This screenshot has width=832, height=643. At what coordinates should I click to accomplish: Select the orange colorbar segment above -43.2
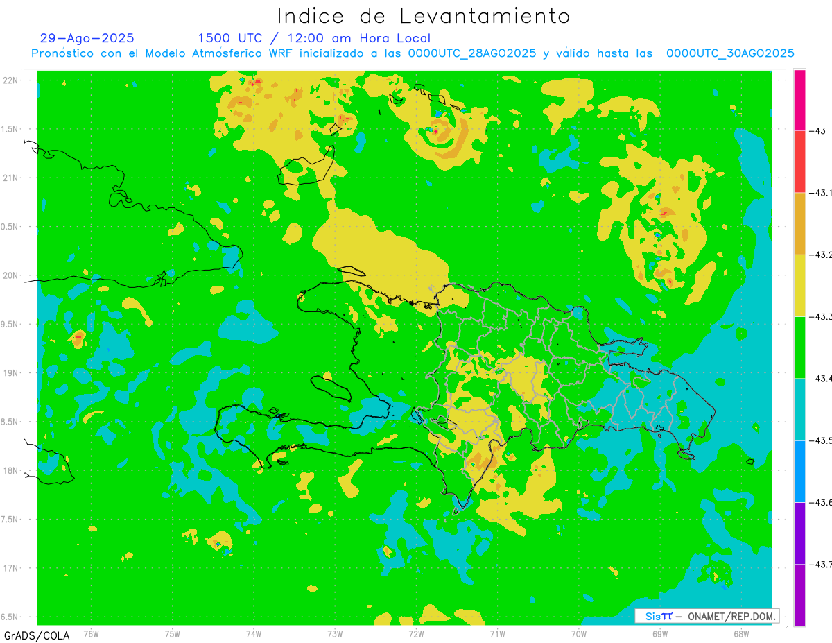click(799, 223)
